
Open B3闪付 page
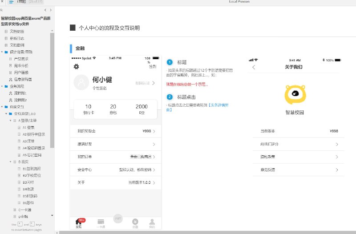(28, 182)
